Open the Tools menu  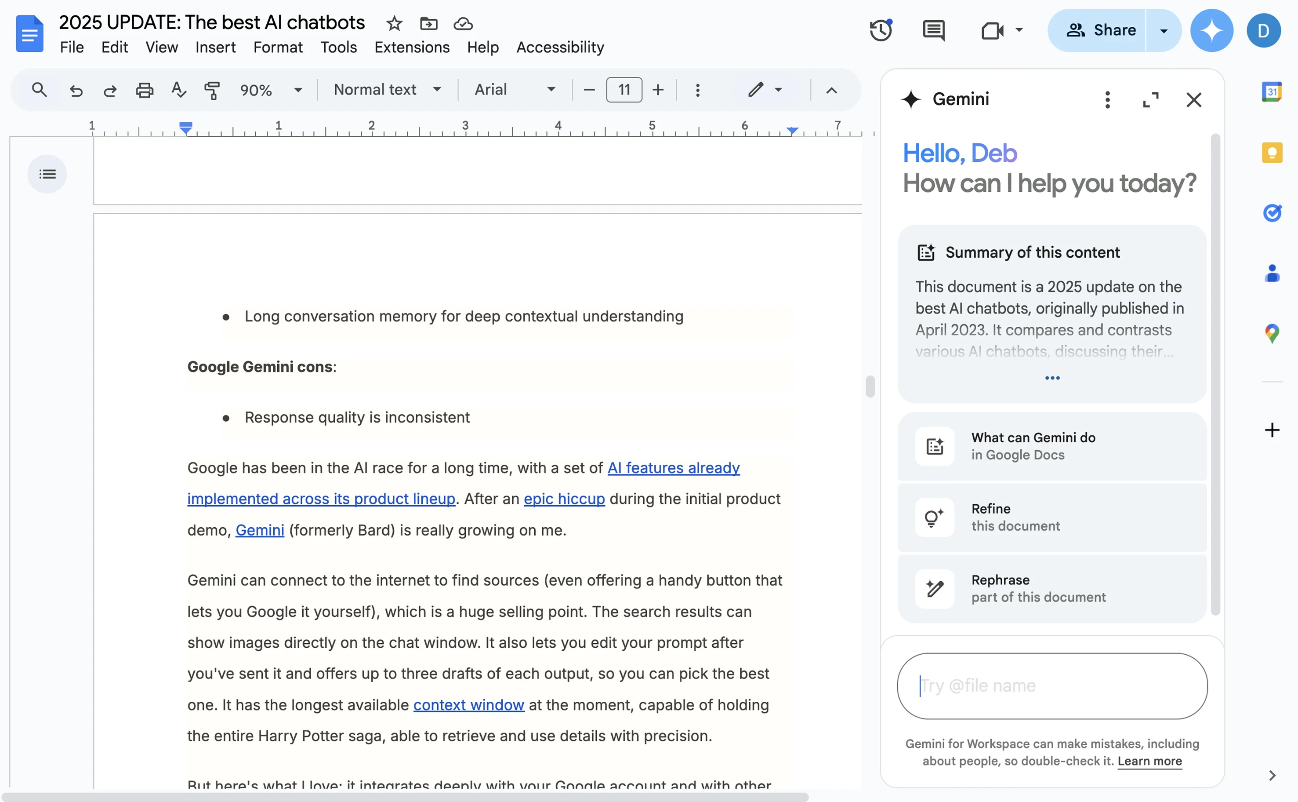click(x=338, y=47)
